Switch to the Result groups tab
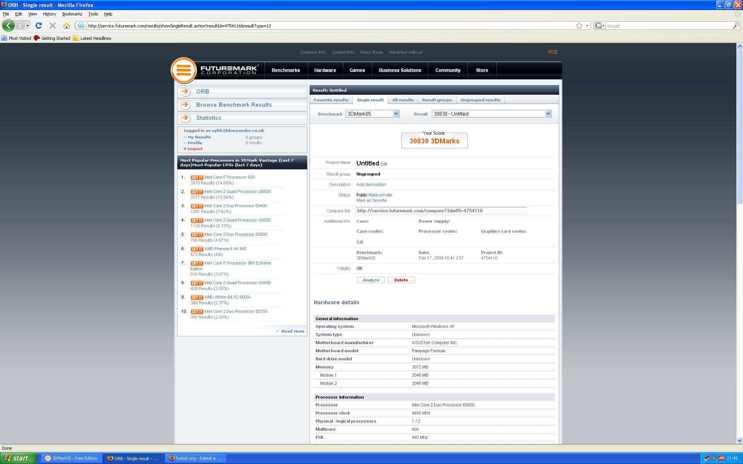 (x=437, y=100)
